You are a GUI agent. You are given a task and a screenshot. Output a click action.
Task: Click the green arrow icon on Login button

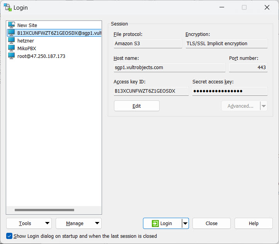(x=155, y=224)
